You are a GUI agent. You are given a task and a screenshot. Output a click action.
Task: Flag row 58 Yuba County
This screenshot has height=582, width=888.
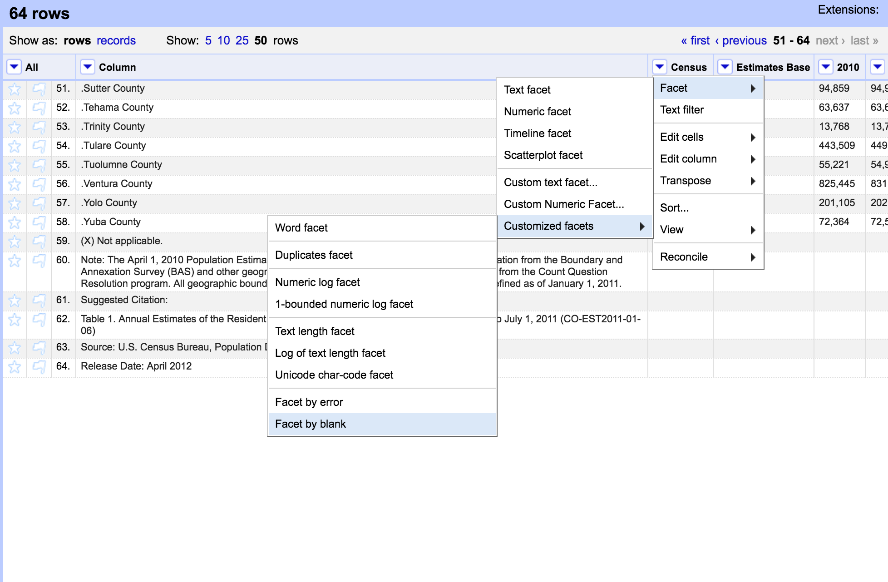tap(39, 222)
